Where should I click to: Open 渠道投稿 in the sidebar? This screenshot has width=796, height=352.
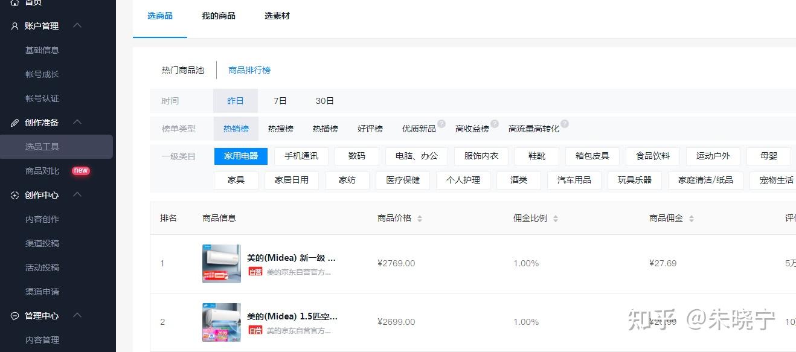click(42, 243)
